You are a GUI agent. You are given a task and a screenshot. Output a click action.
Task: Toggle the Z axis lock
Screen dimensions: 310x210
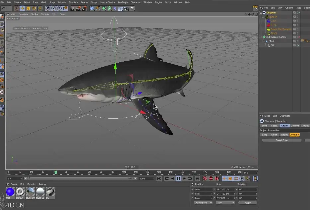tap(59, 8)
